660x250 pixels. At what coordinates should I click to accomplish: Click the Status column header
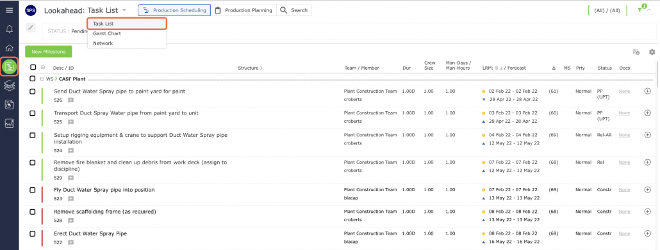pos(604,68)
